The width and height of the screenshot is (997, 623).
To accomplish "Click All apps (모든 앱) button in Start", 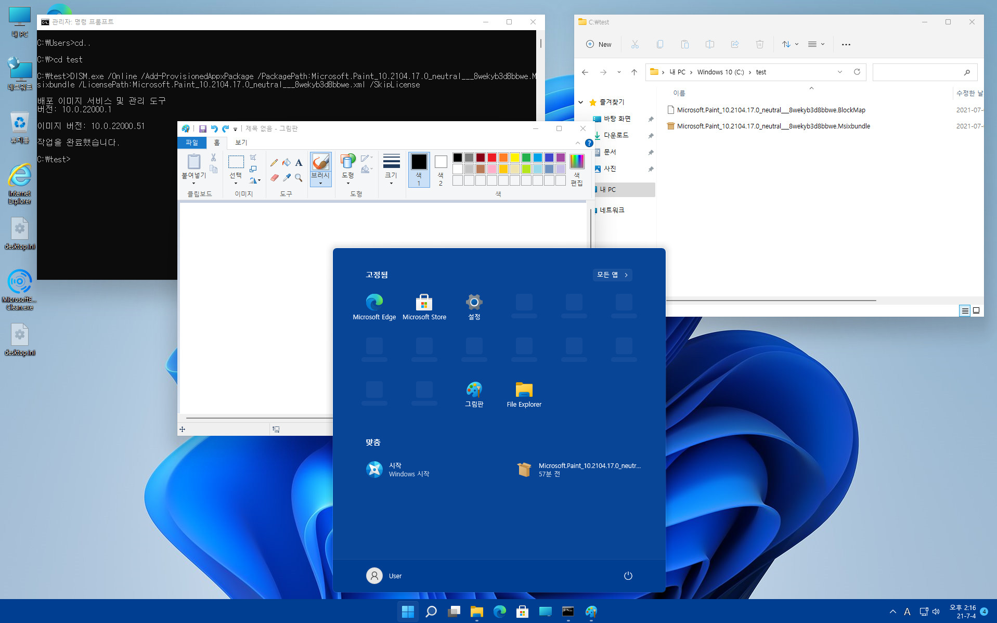I will coord(612,275).
